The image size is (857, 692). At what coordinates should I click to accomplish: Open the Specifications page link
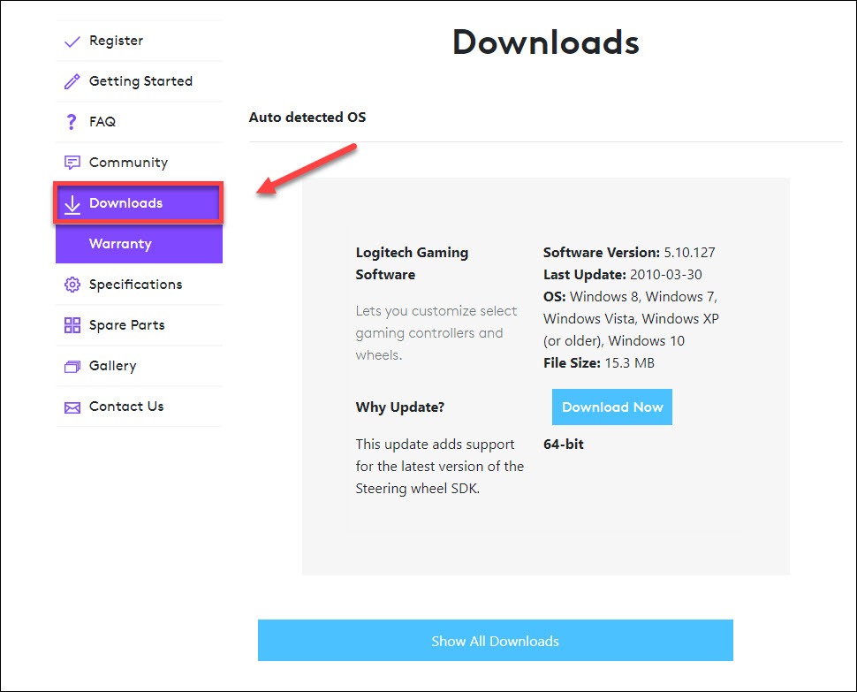point(139,285)
